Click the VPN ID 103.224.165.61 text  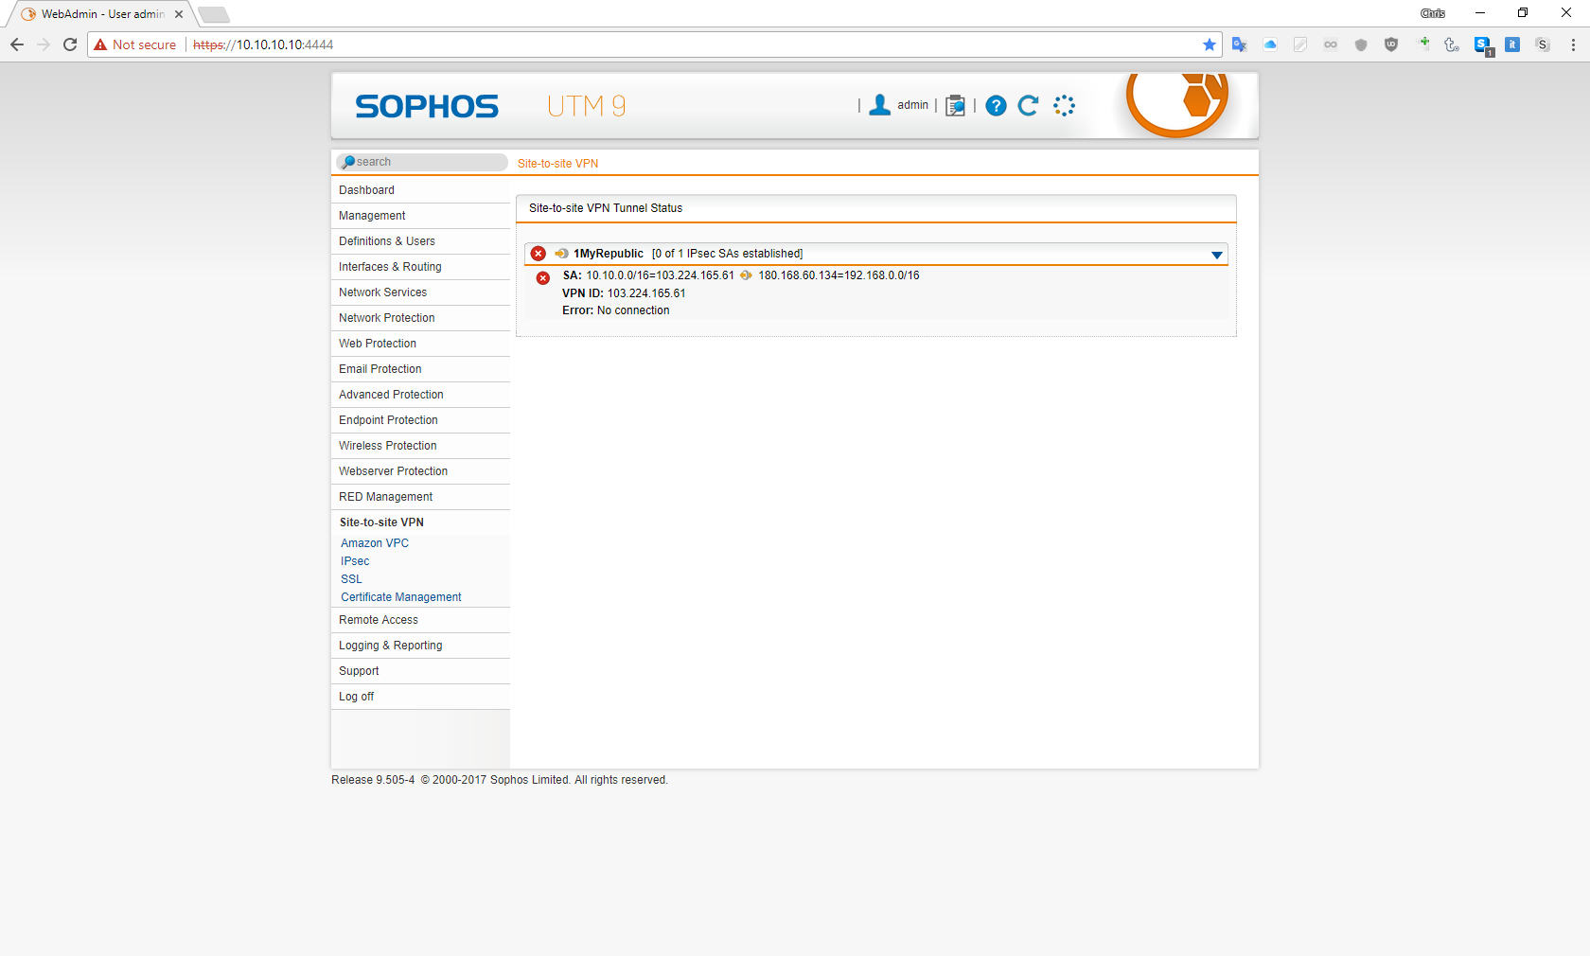(x=624, y=293)
